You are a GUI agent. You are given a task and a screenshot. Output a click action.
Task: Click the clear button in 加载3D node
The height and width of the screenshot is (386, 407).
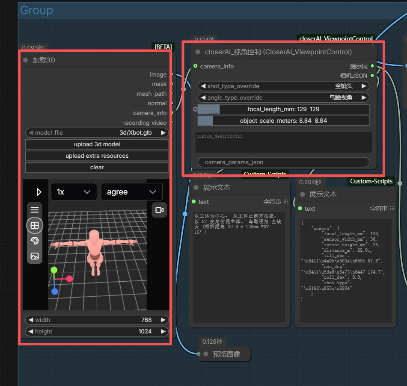tap(97, 168)
